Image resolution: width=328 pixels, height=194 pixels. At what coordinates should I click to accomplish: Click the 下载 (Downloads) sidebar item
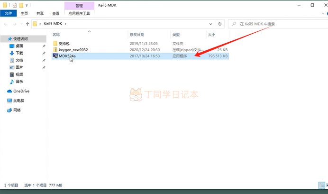[19, 53]
